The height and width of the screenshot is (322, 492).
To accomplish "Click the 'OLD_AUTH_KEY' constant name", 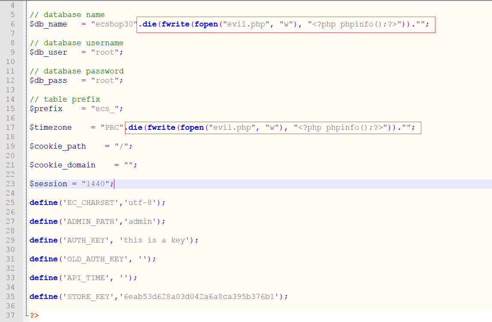I will click(95, 259).
